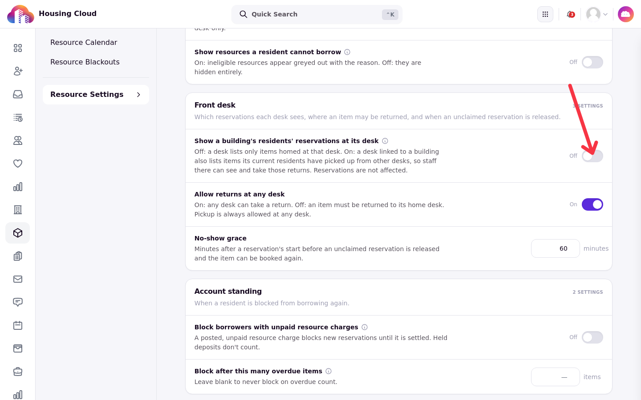Image resolution: width=641 pixels, height=400 pixels.
Task: Open the clipboard documents icon in sidebar
Action: click(18, 256)
